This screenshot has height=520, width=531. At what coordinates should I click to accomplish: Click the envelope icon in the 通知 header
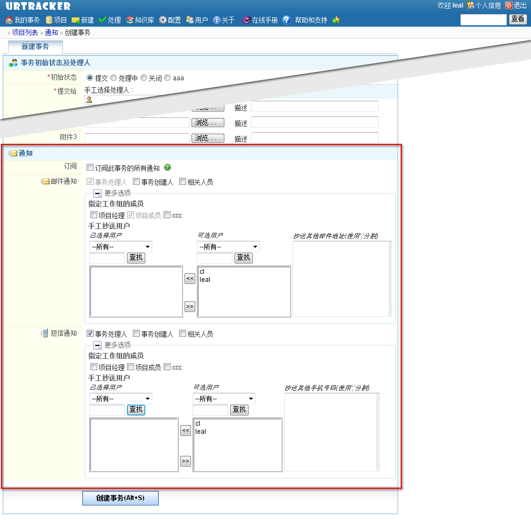[x=13, y=154]
